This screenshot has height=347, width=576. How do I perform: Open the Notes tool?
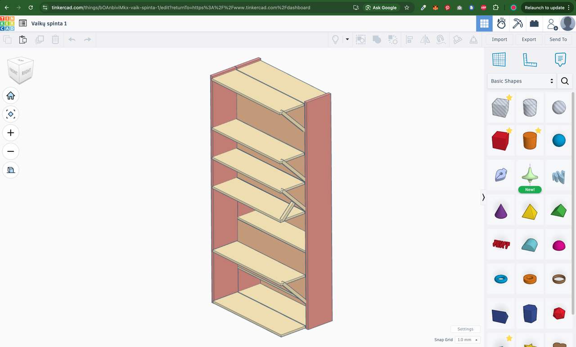click(560, 60)
